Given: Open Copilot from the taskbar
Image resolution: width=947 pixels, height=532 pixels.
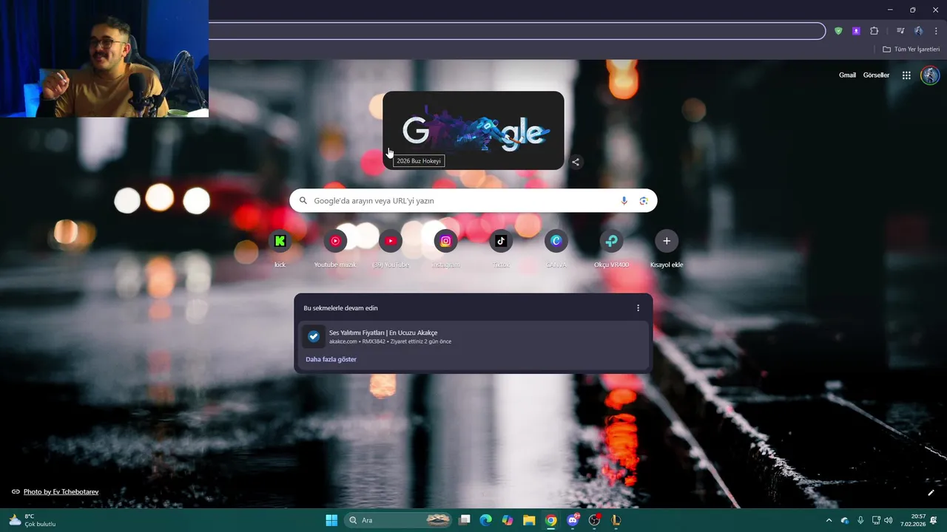Looking at the screenshot, I should pos(508,520).
